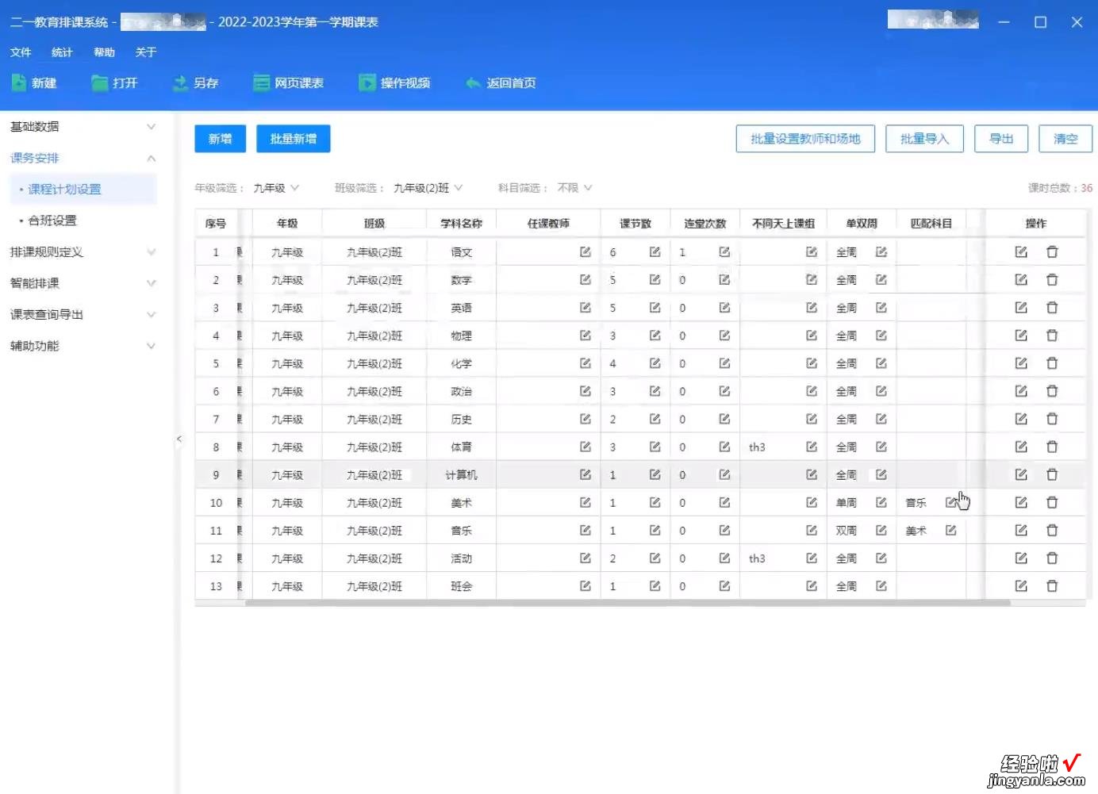Click the 学科名称 column header

(x=462, y=224)
